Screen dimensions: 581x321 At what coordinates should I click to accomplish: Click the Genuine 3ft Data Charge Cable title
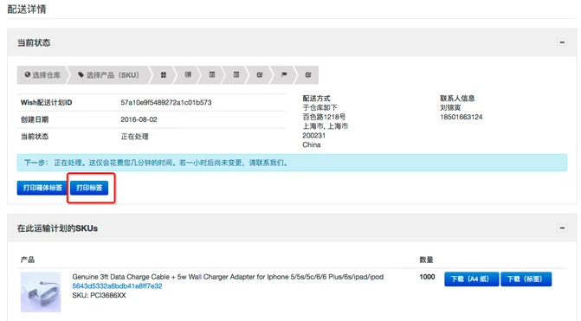228,277
